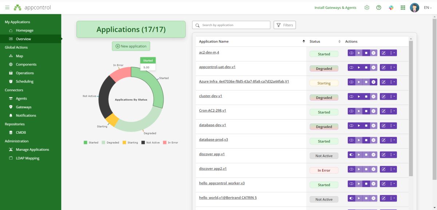The height and width of the screenshot is (210, 437).
Task: Open Agents under Connectors
Action: 21,98
